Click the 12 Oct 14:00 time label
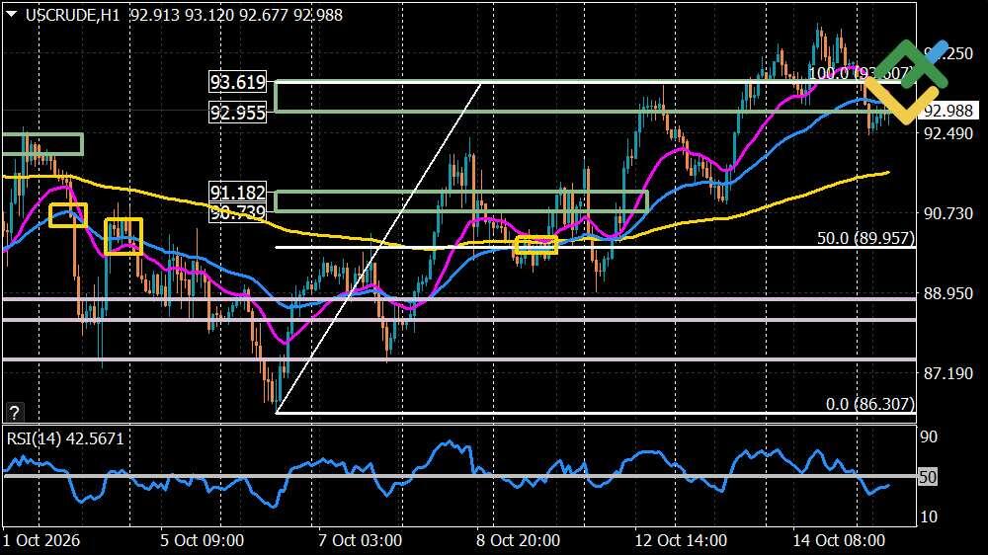988x555 pixels. pyautogui.click(x=681, y=540)
